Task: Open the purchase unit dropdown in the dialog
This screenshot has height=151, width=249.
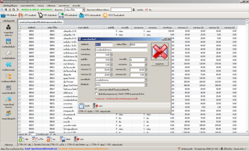Action: tap(146, 60)
